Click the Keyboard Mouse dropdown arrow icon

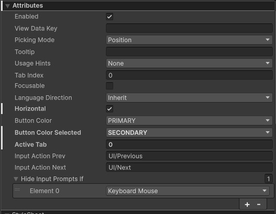pyautogui.click(x=265, y=191)
